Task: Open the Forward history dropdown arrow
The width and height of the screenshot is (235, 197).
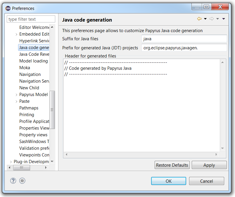Action: pyautogui.click(x=217, y=19)
